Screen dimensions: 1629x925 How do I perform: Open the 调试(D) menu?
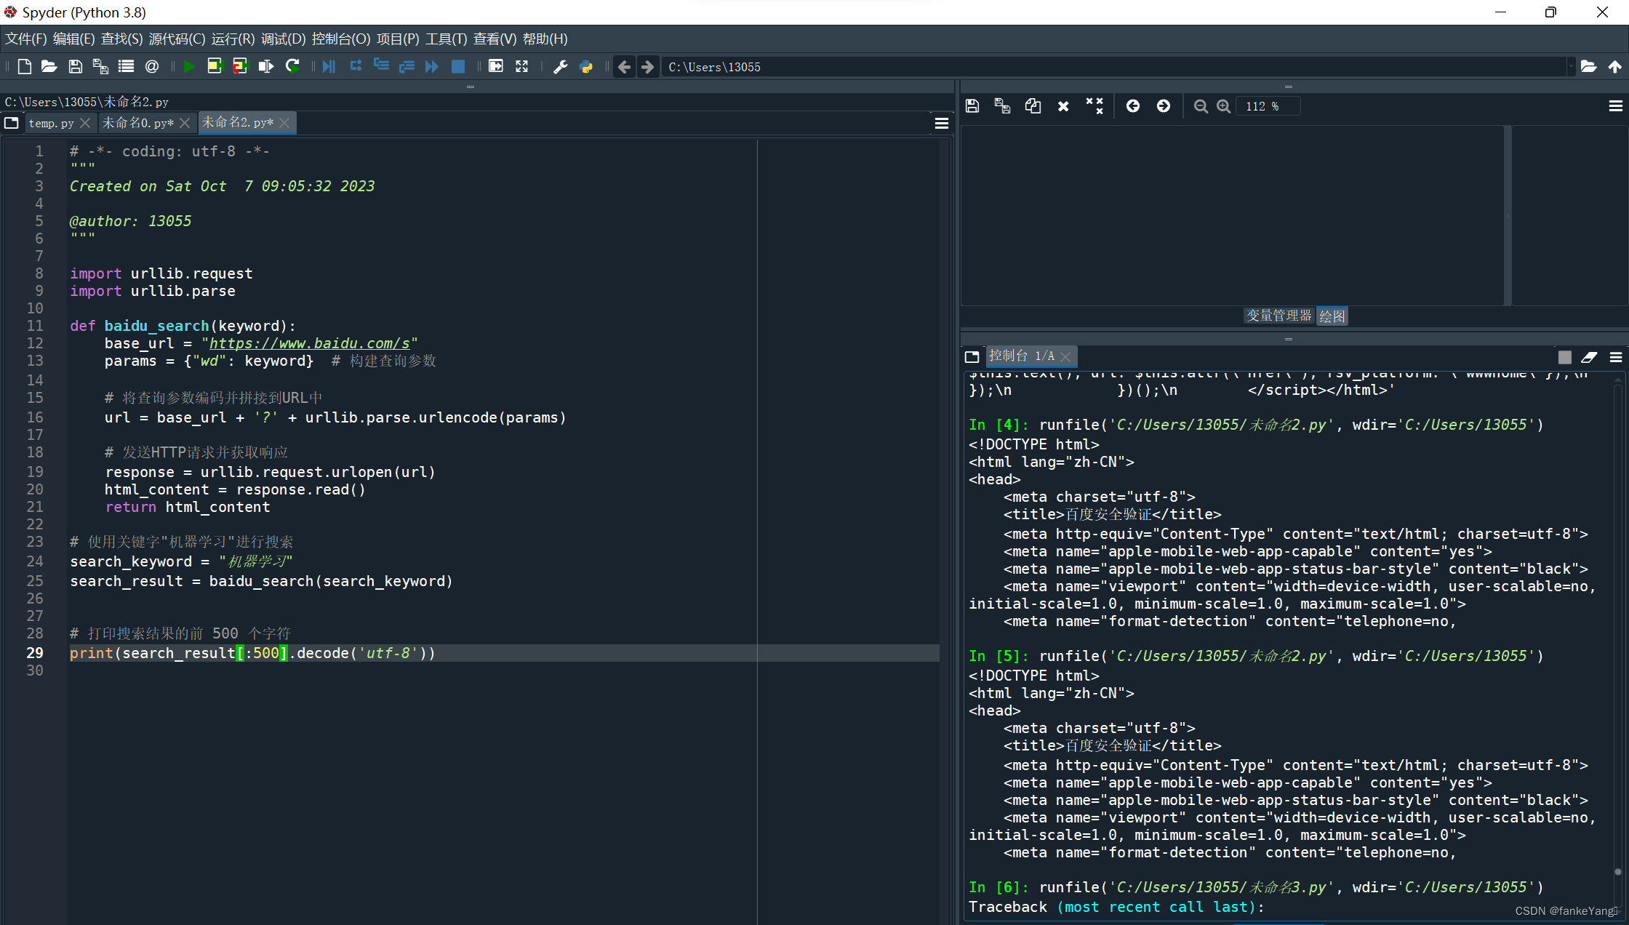(284, 39)
